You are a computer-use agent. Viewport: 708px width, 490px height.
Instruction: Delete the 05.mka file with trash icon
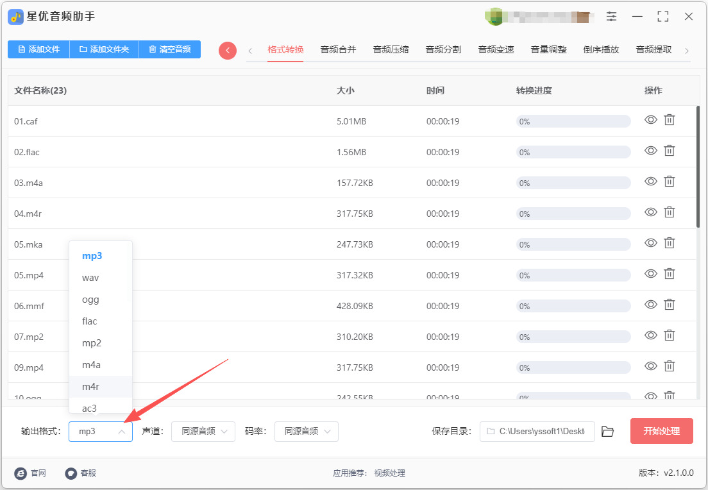(x=669, y=243)
